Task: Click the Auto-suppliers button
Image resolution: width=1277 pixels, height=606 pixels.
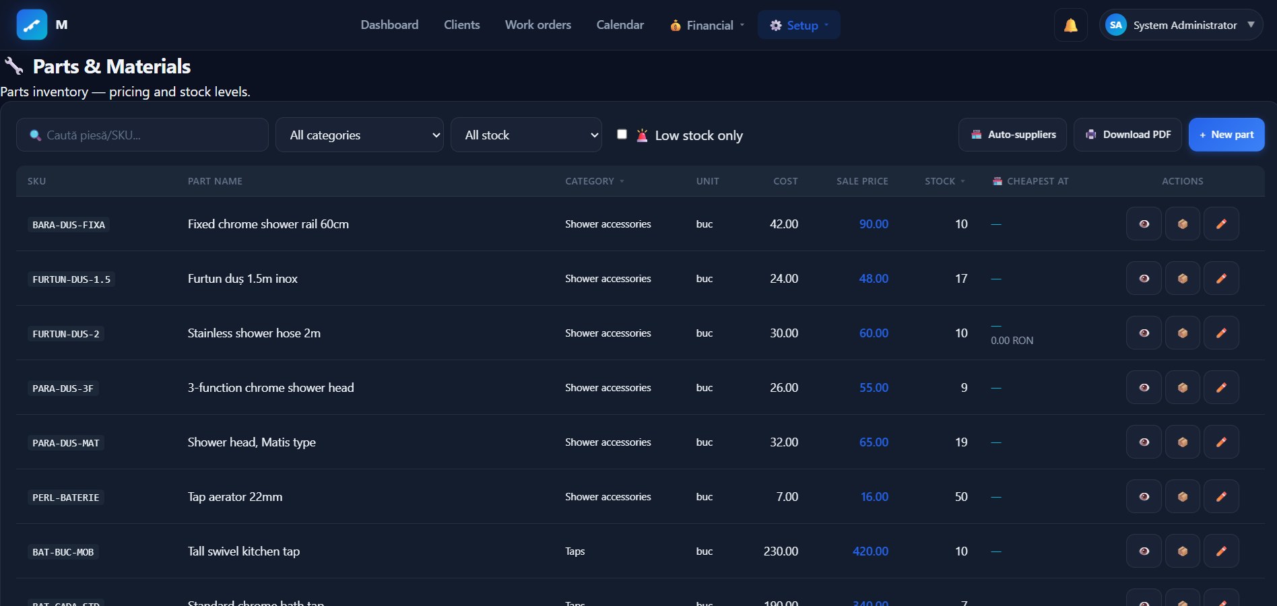Action: (1012, 135)
